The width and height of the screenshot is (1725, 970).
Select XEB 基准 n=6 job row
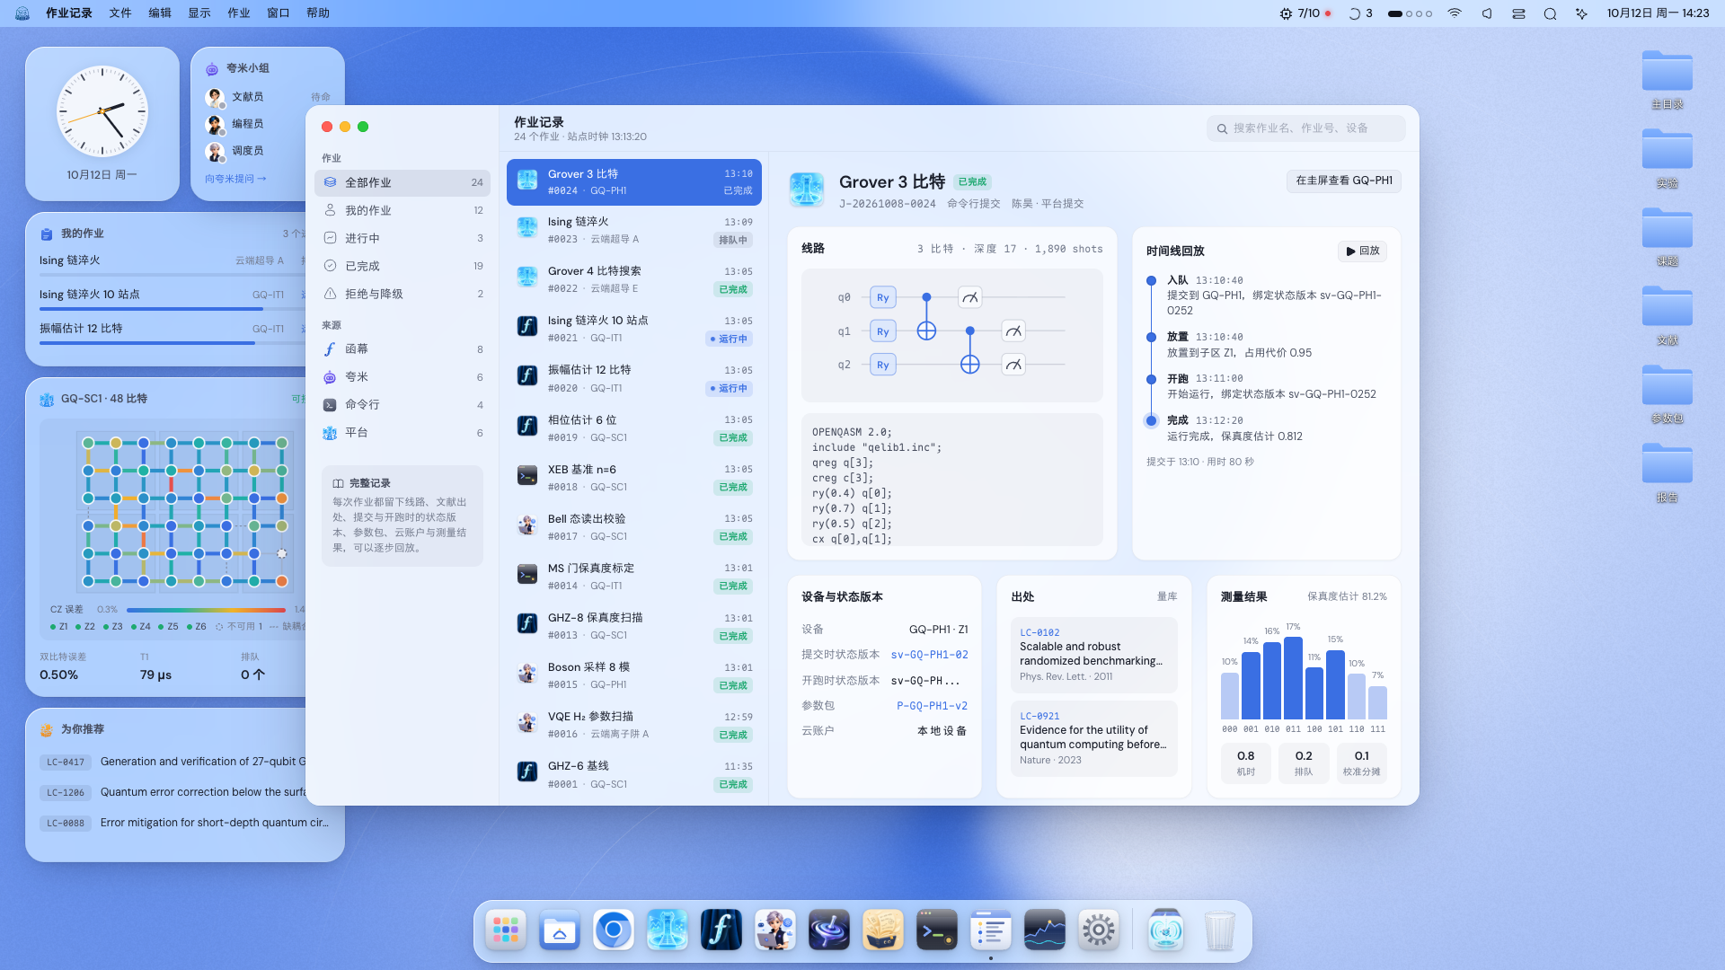point(633,478)
